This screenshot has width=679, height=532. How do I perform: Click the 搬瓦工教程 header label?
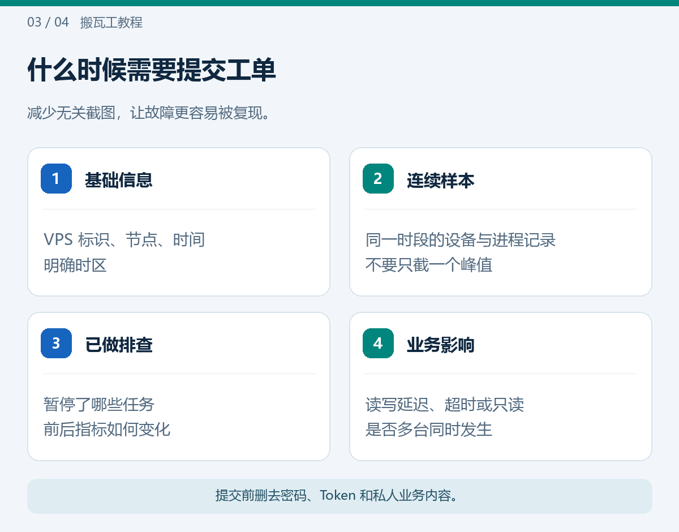(111, 23)
